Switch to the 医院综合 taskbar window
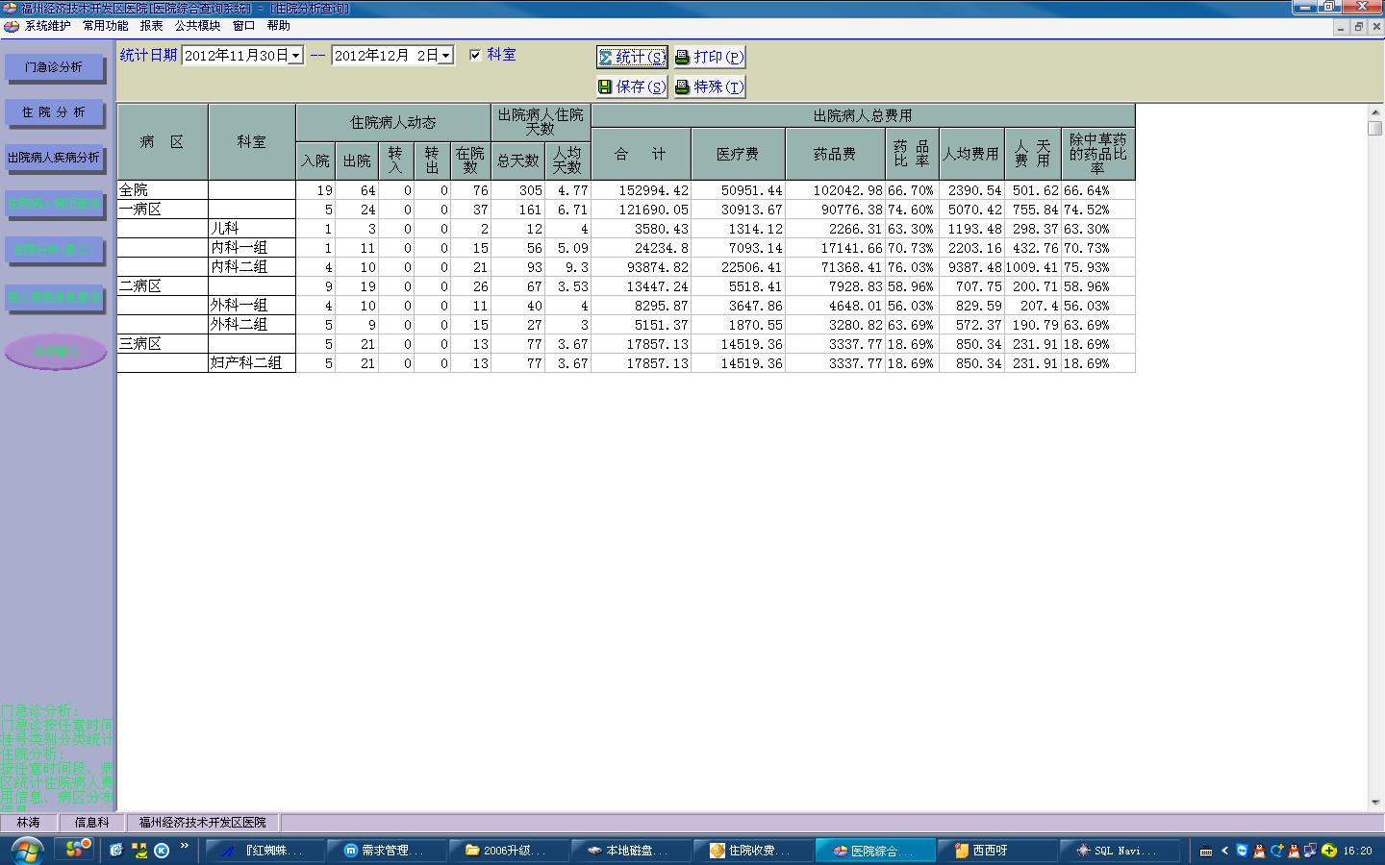This screenshot has width=1385, height=865. [875, 851]
